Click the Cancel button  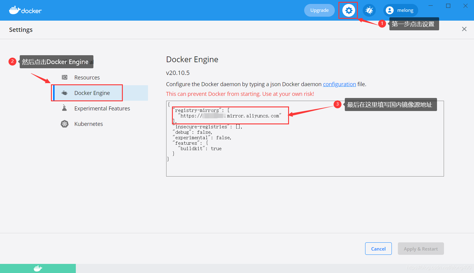(x=378, y=249)
